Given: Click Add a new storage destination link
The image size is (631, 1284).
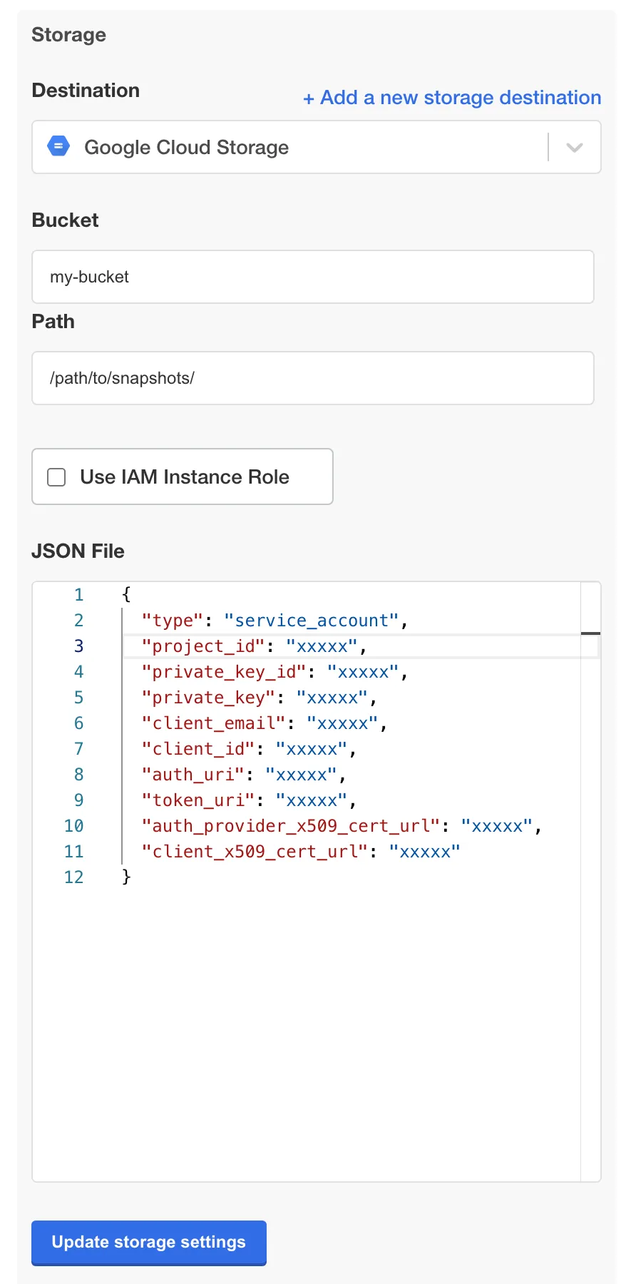Looking at the screenshot, I should (x=452, y=98).
